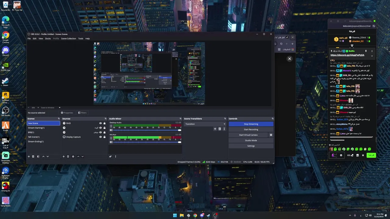The width and height of the screenshot is (390, 219).
Task: Toggle visibility of second browser source
Action: [x=101, y=128]
